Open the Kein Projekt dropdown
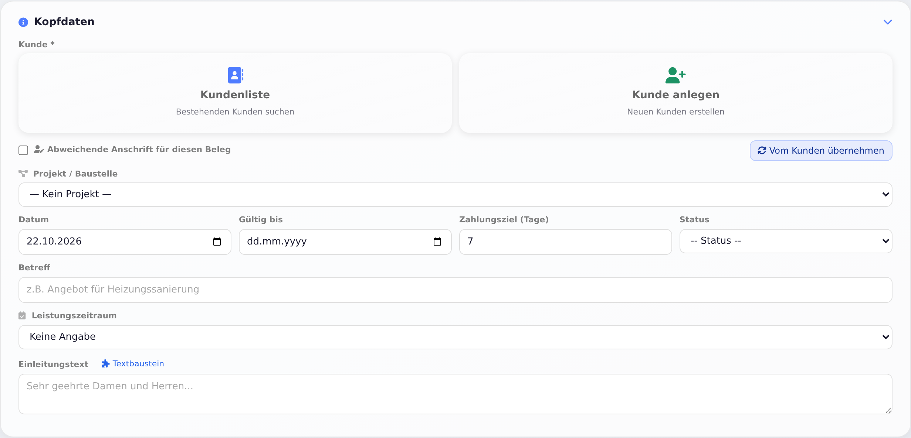911x438 pixels. (x=455, y=194)
